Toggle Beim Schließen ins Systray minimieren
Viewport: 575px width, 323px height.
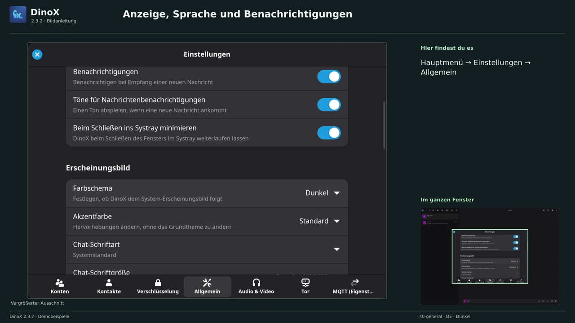pos(329,133)
